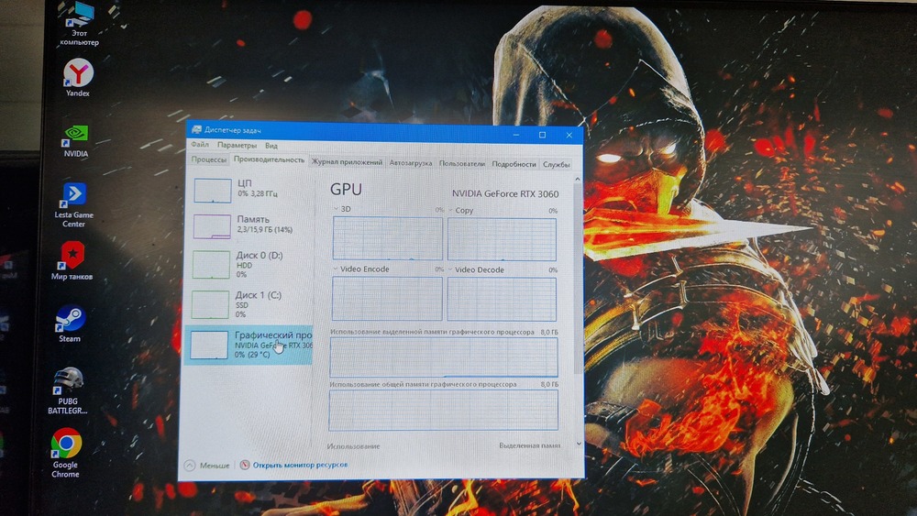Minimize the Диспетчер задач window

[x=515, y=135]
